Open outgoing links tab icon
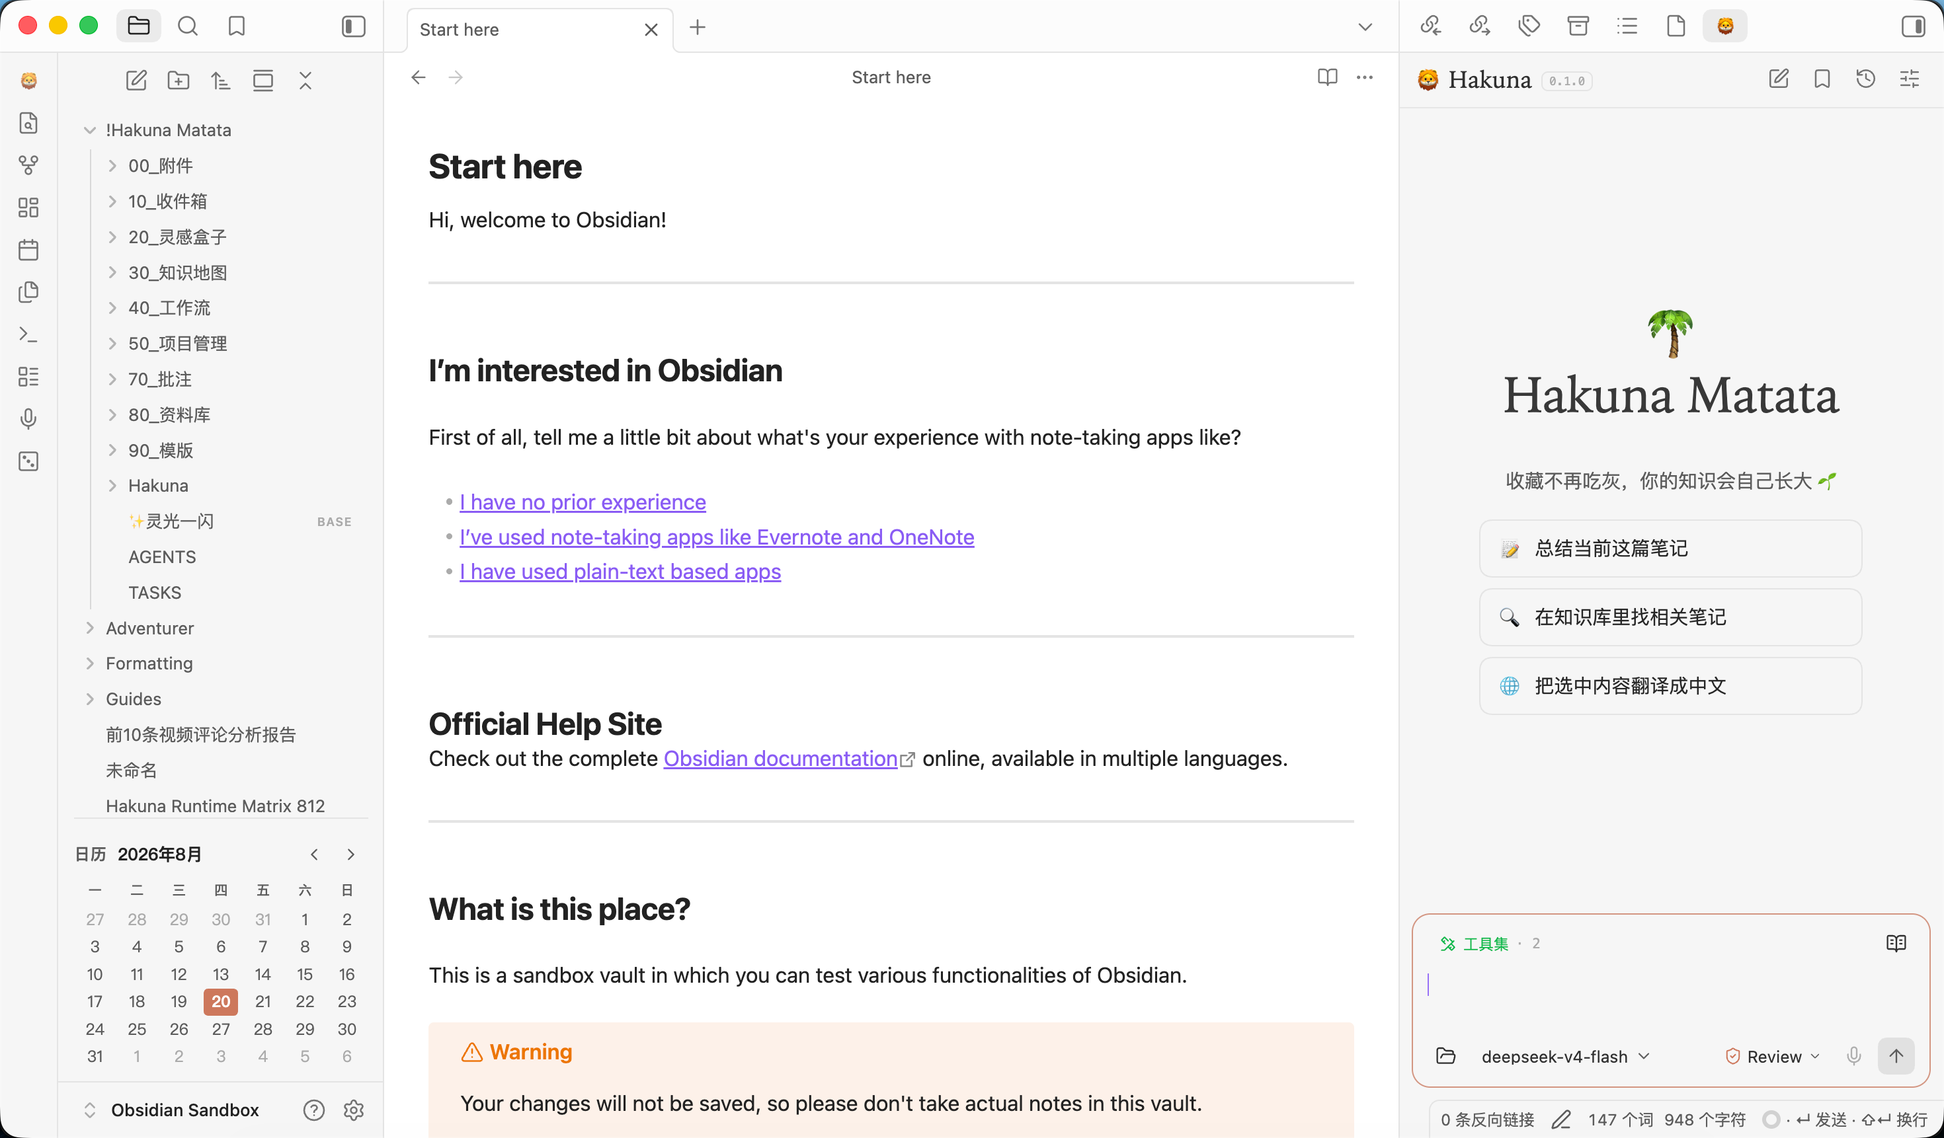The height and width of the screenshot is (1138, 1944). (1480, 26)
